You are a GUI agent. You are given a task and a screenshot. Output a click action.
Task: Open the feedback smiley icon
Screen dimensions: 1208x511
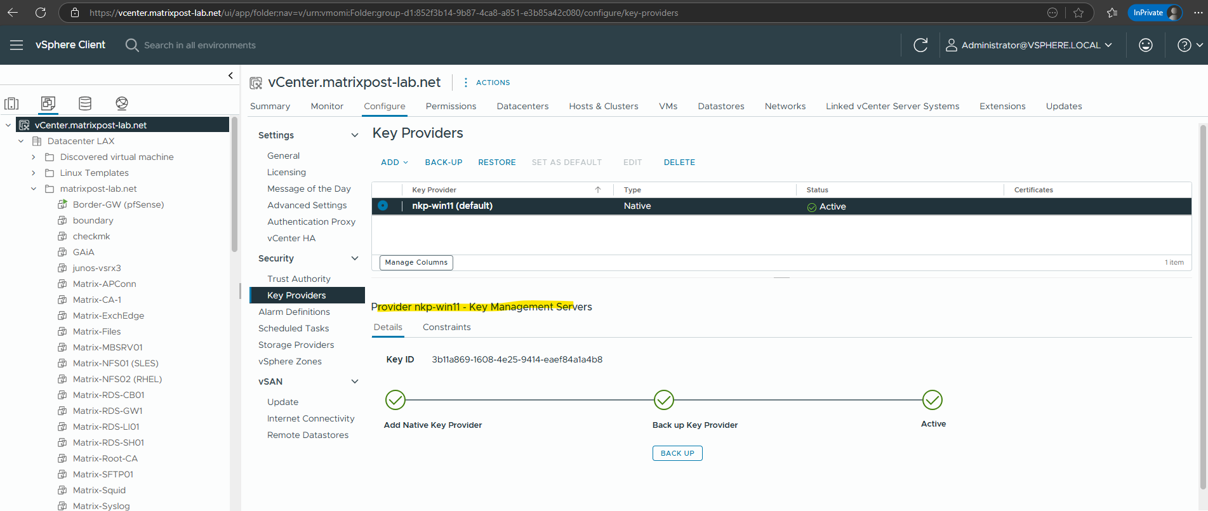1146,45
